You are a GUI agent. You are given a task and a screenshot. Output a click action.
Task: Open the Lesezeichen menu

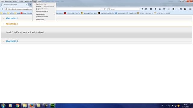(28, 1)
